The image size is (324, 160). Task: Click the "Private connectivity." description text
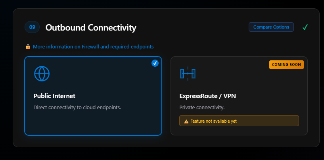pyautogui.click(x=202, y=107)
